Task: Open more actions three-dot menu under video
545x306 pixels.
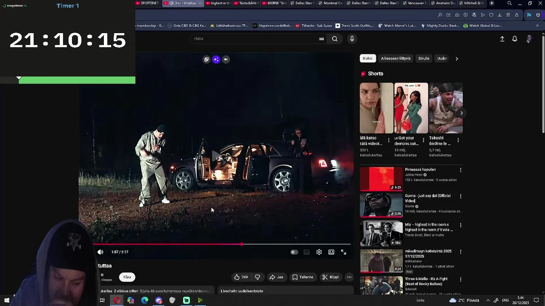Action: coord(349,277)
